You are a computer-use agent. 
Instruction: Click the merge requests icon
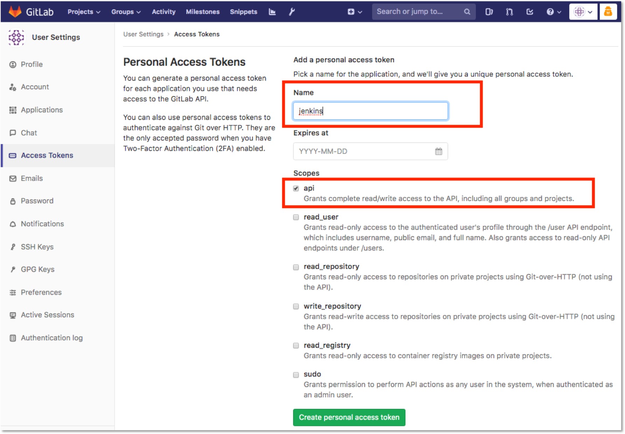509,11
